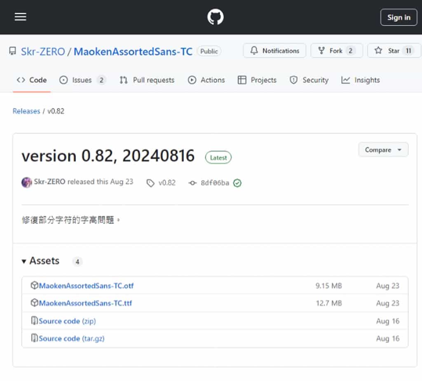Viewport: 422px width, 381px height.
Task: Click the Aug 23 date on the .otf row
Action: [x=387, y=286]
